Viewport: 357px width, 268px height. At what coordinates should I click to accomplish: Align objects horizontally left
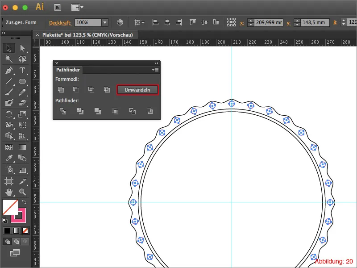click(x=155, y=22)
